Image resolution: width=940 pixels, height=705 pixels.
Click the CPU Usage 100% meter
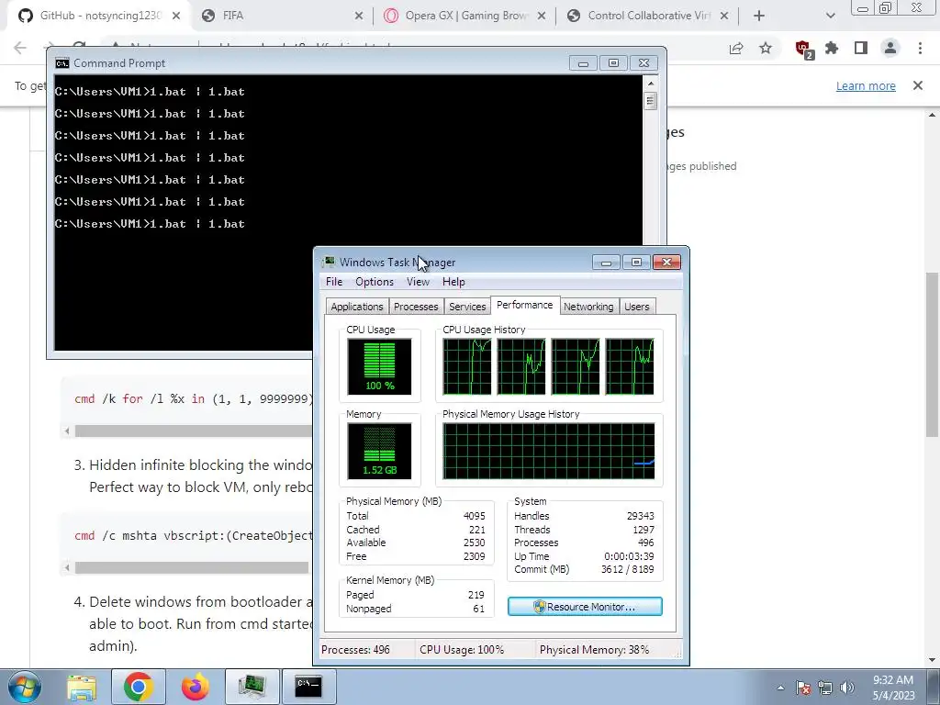tap(379, 367)
